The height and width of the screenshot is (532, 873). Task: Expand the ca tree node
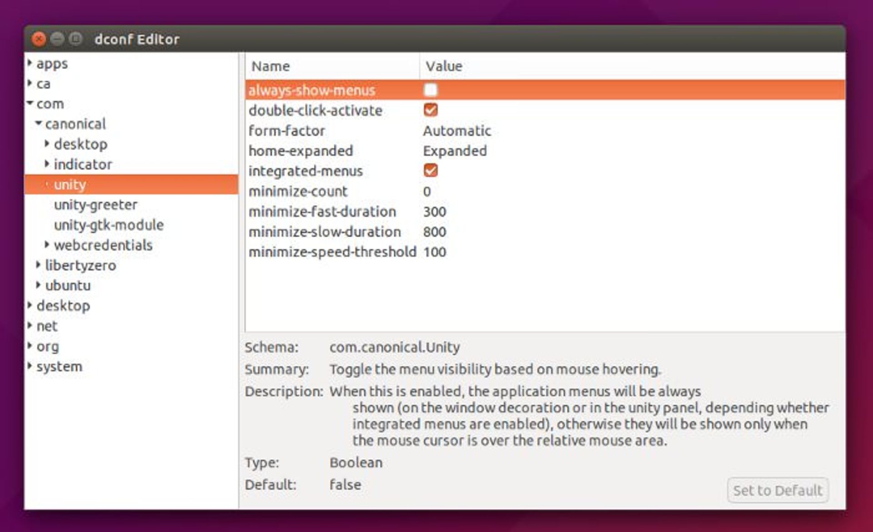coord(30,84)
